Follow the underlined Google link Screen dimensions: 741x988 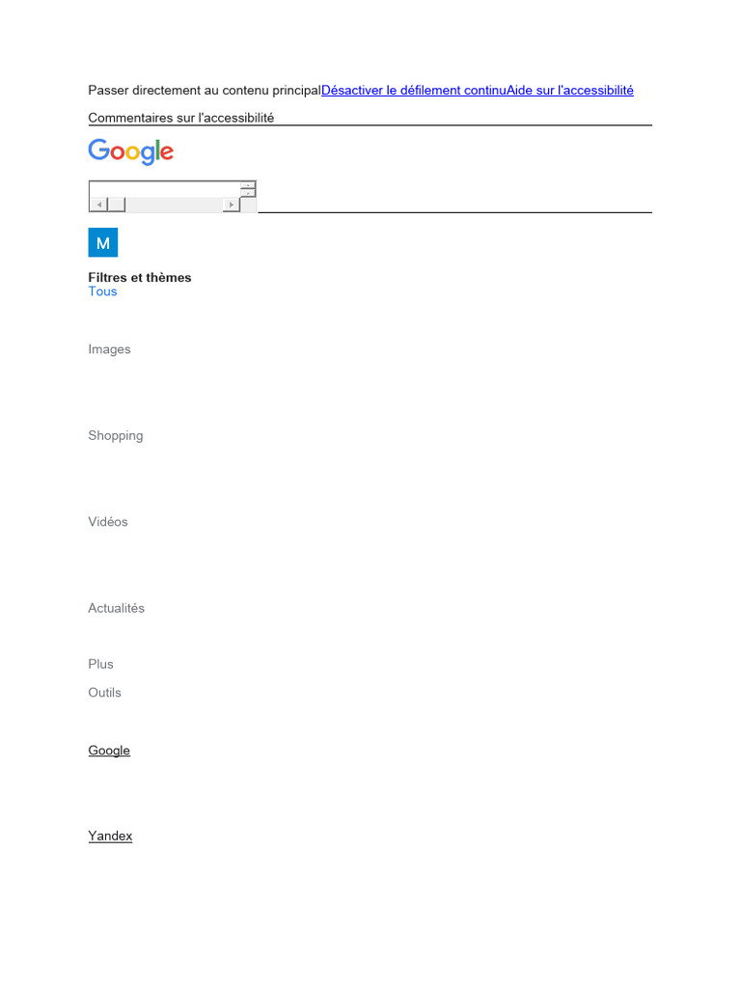point(109,751)
